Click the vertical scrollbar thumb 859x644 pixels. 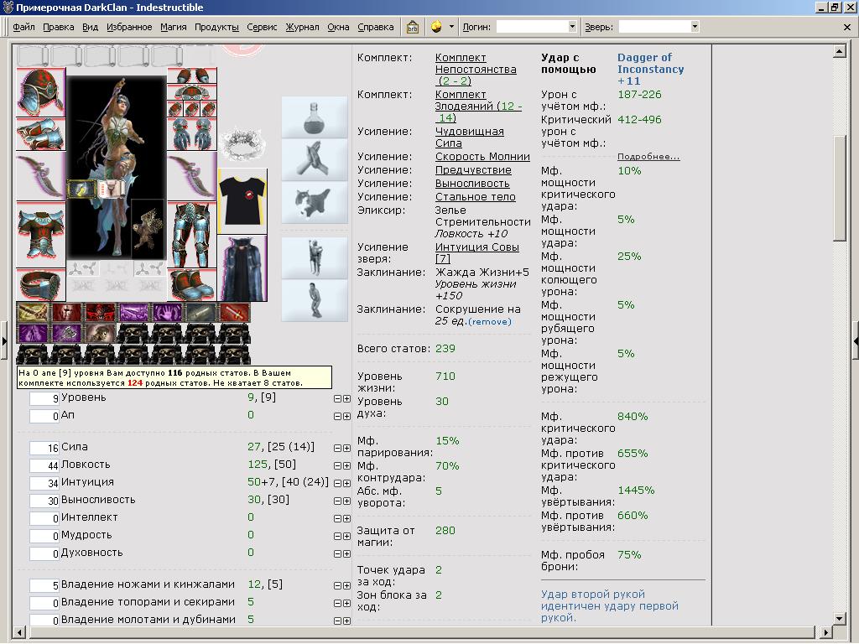(839, 187)
